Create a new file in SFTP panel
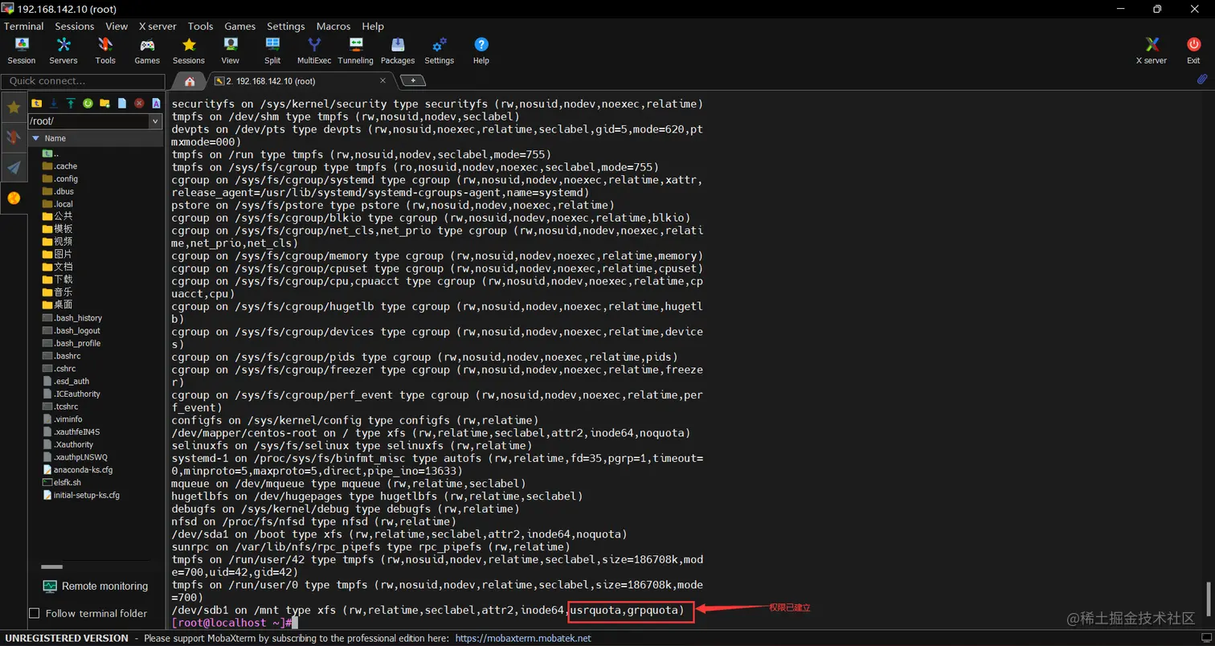1215x646 pixels. tap(122, 103)
